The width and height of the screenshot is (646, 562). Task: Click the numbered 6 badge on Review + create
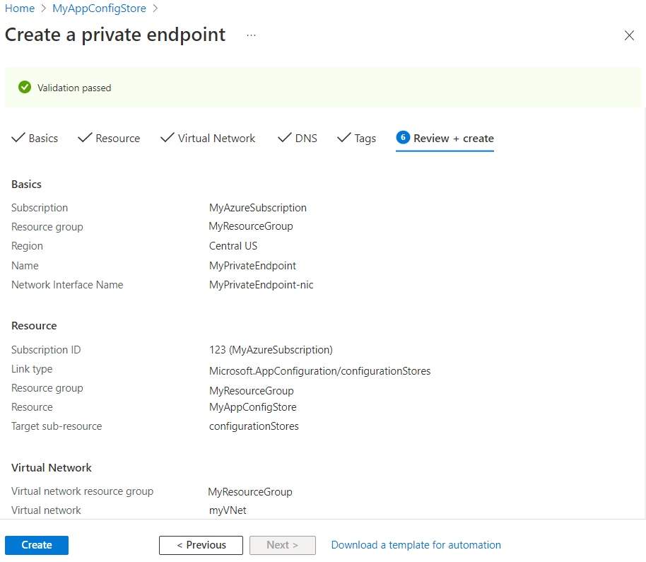point(403,138)
